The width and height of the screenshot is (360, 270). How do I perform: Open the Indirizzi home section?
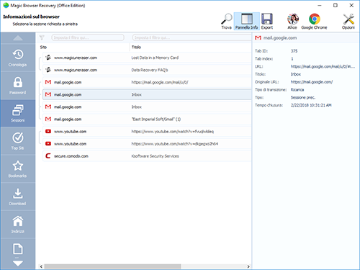point(18,224)
